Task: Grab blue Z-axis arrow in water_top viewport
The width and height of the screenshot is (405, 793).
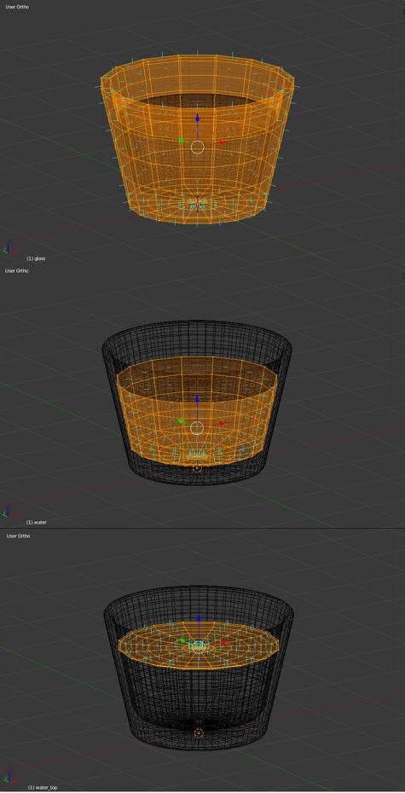Action: tap(199, 618)
